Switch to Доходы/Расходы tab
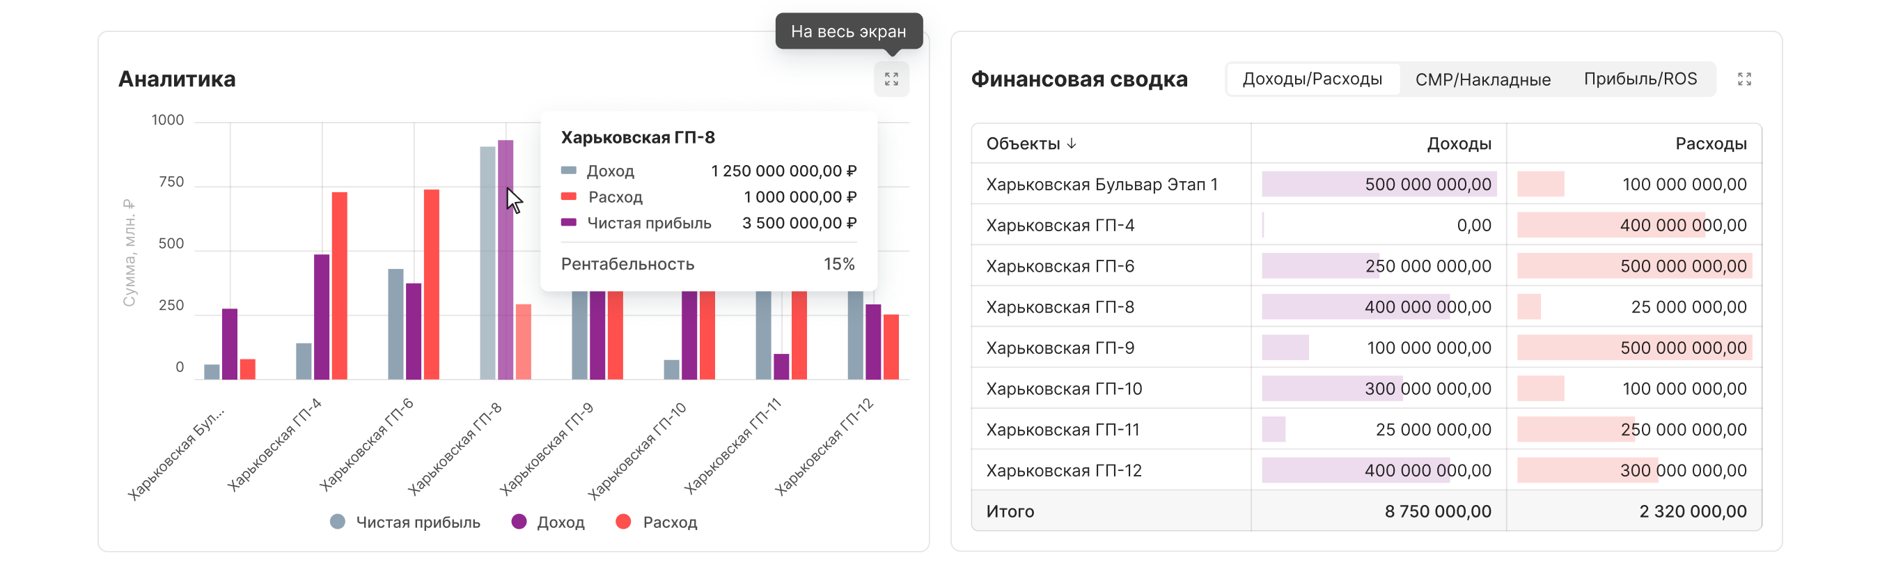1880x583 pixels. [x=1312, y=79]
